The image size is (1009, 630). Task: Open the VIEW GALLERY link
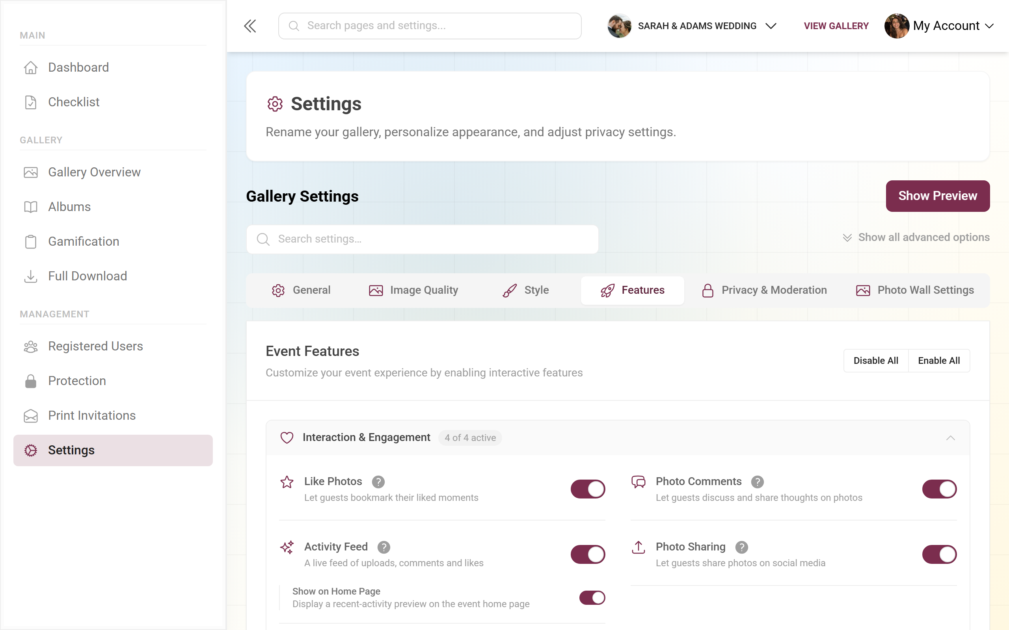836,26
